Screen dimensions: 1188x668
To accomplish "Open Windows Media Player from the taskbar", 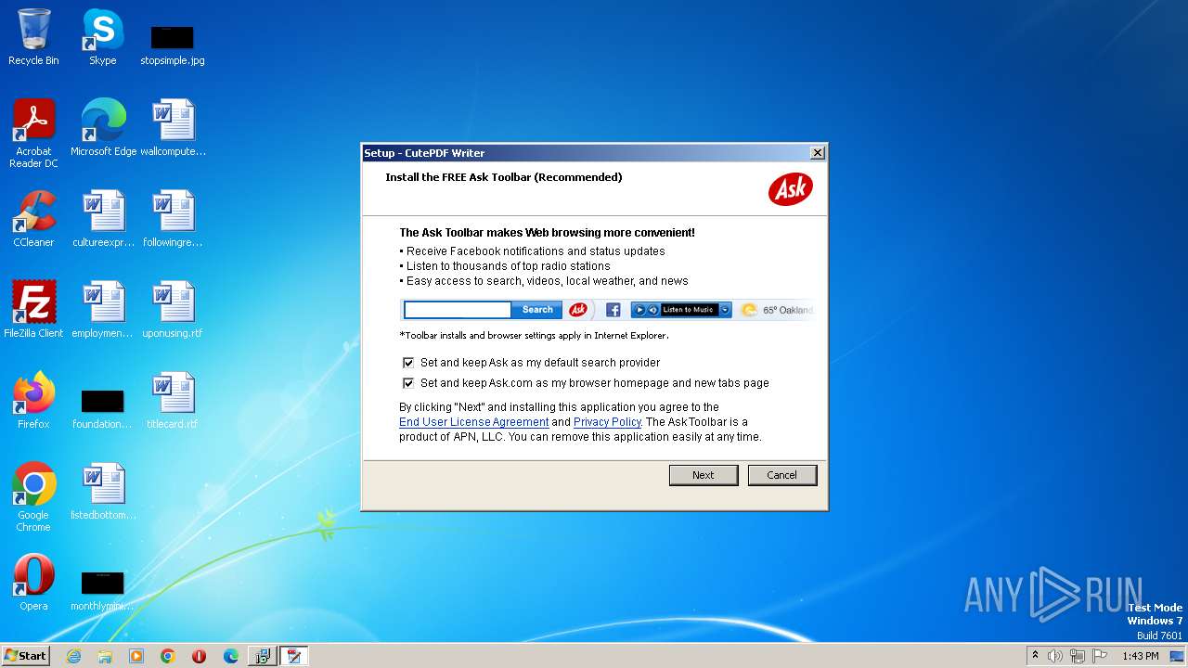I will pyautogui.click(x=136, y=656).
